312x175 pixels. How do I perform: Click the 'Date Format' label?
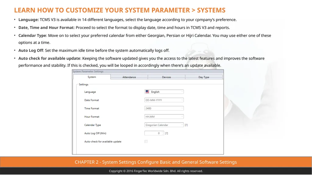91,100
